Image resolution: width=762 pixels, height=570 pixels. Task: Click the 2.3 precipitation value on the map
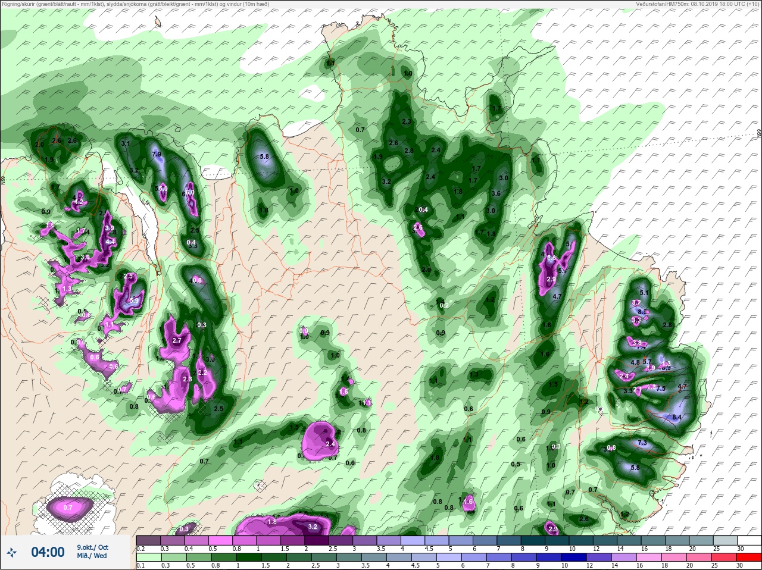click(407, 121)
